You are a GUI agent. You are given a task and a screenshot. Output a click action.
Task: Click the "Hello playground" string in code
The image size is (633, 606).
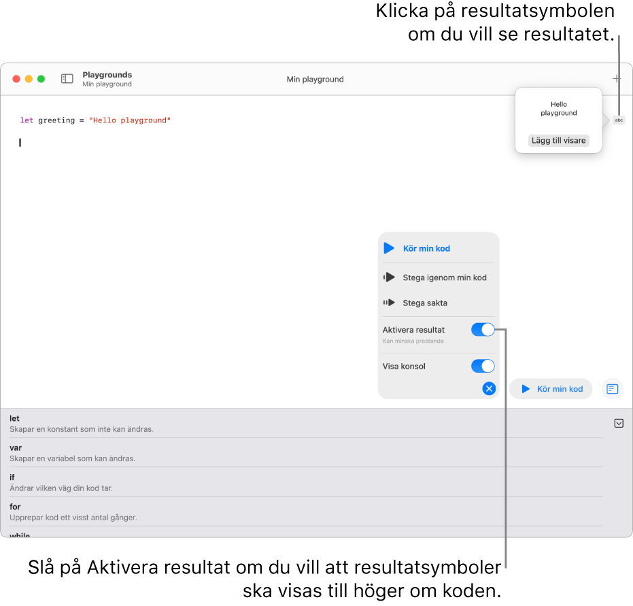point(130,120)
